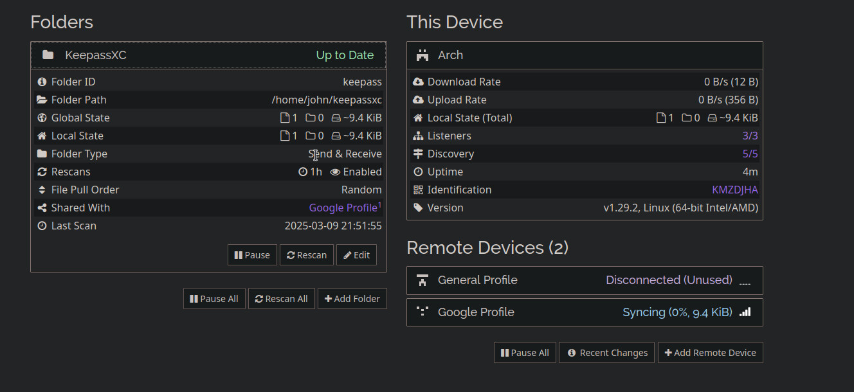The image size is (854, 392).
Task: Open Recent Changes
Action: click(x=607, y=353)
